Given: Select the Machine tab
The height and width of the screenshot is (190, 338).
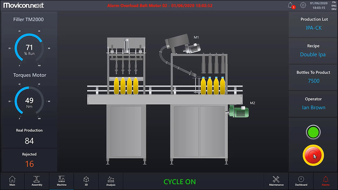Looking at the screenshot, I should point(62,181).
